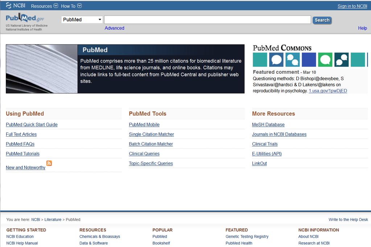
Task: Click Write to the Help Desk
Action: pyautogui.click(x=348, y=220)
